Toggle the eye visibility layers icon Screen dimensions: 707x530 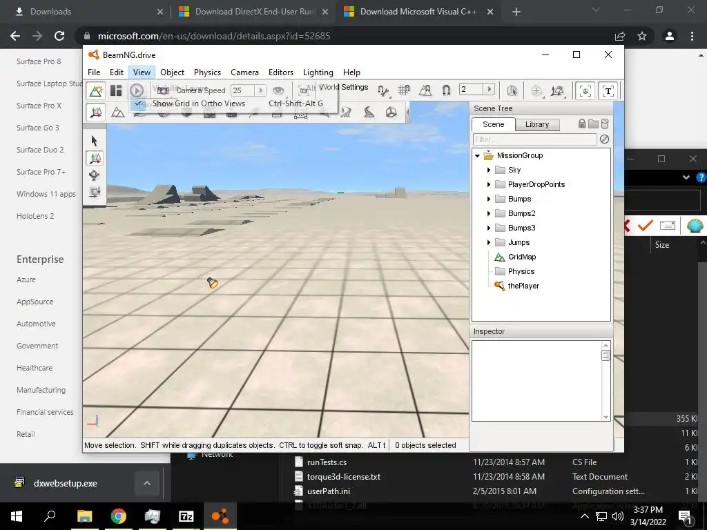pos(278,90)
